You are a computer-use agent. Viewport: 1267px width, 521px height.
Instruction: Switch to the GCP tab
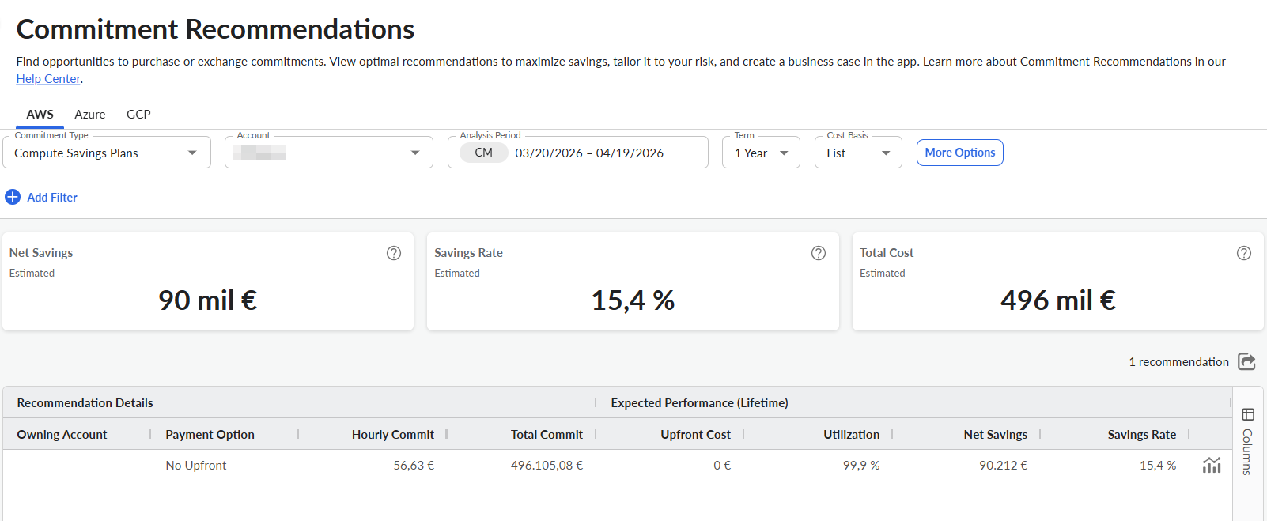138,114
